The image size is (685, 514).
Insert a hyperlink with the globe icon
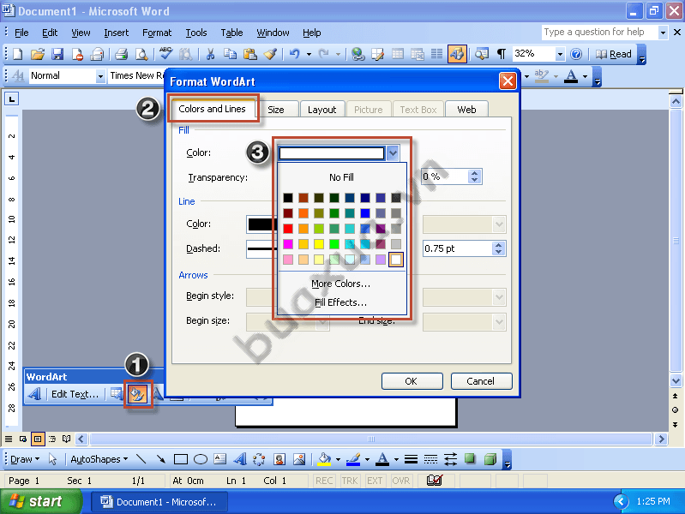click(358, 54)
